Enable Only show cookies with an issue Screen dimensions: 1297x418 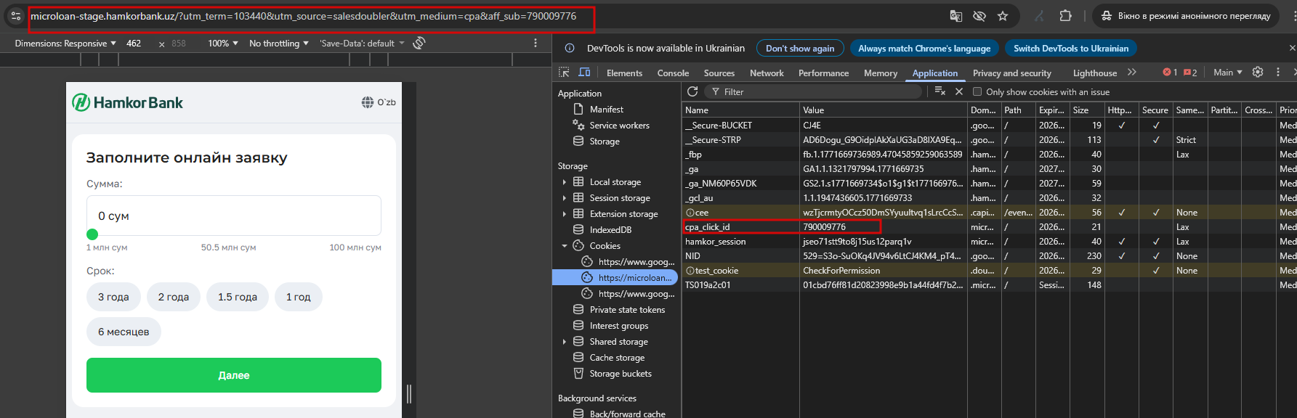coord(977,92)
